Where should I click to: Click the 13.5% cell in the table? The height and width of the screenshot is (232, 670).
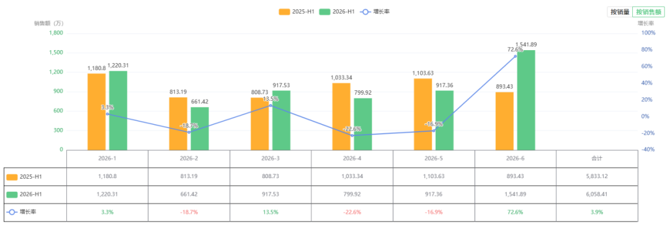point(270,212)
